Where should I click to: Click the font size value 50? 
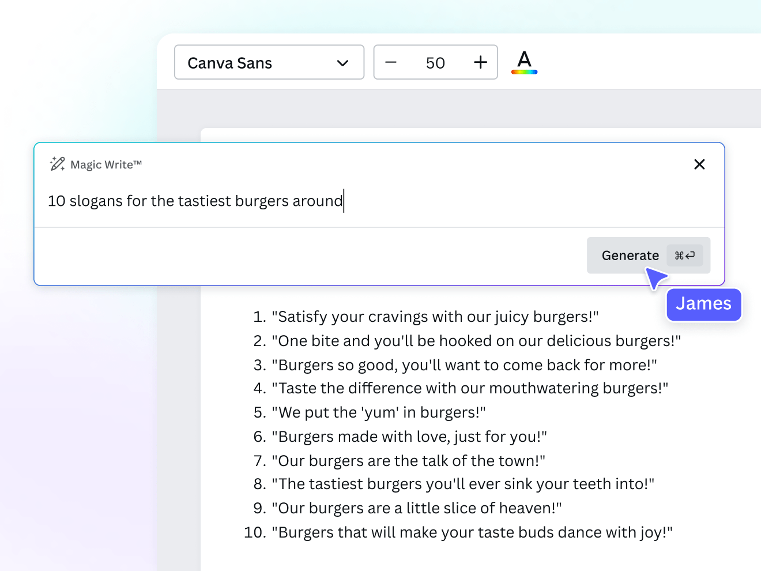(435, 63)
